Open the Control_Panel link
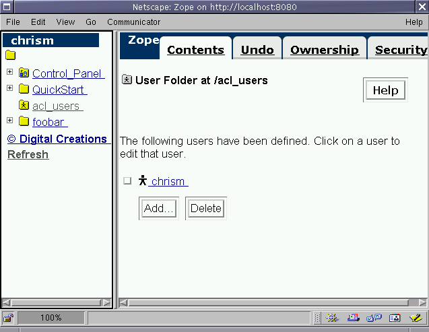The width and height of the screenshot is (429, 332). click(x=69, y=73)
